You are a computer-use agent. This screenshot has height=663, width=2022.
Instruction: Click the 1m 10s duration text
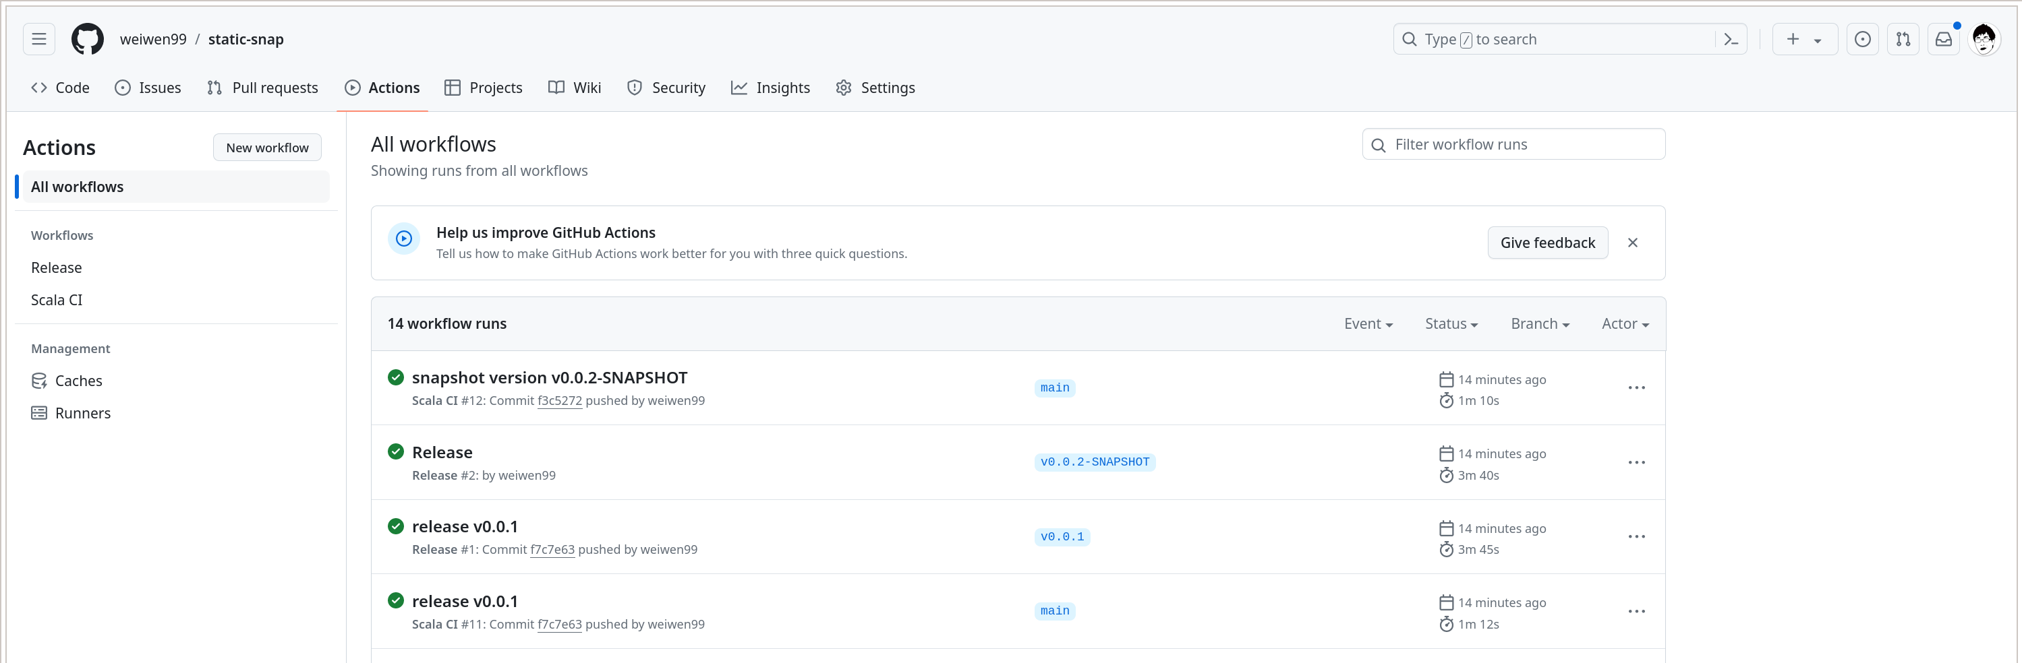click(1479, 401)
